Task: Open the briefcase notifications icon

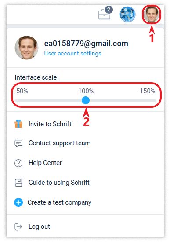Action: pyautogui.click(x=104, y=14)
